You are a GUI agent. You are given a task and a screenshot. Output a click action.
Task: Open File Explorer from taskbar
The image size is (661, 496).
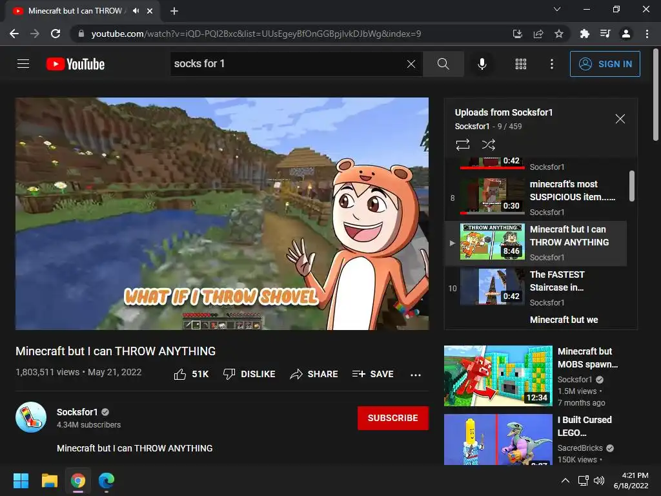(x=49, y=480)
